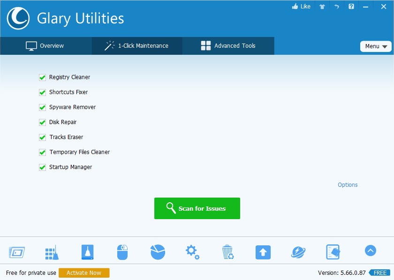Expand the toolbar with the up chevron
Viewport: 394px width, 280px height.
click(x=370, y=251)
